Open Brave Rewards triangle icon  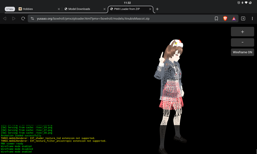(x=234, y=19)
